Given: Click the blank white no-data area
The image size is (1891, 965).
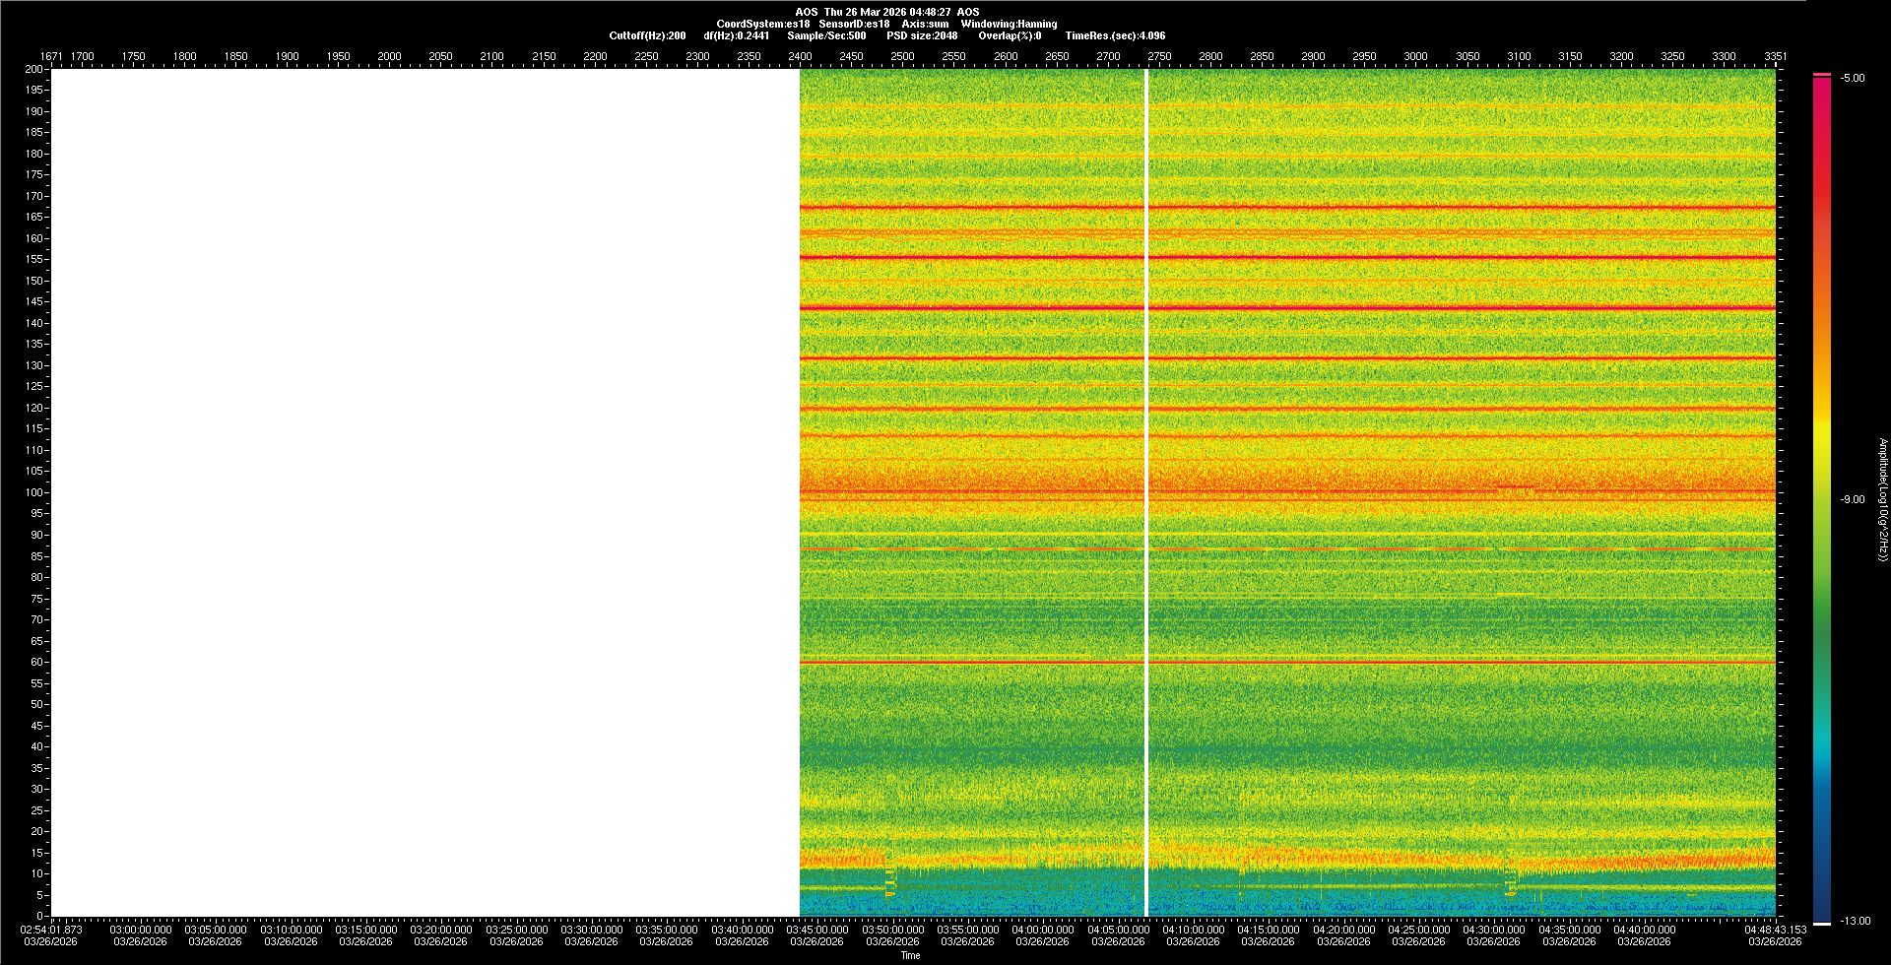Looking at the screenshot, I should point(424,492).
